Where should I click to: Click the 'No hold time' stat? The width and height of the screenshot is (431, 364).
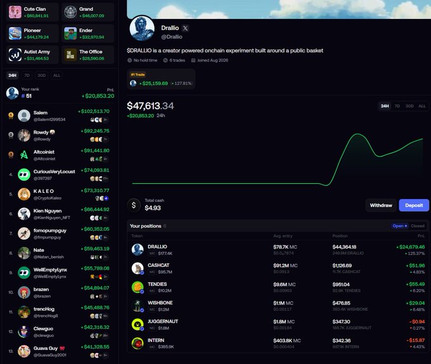[x=143, y=60]
